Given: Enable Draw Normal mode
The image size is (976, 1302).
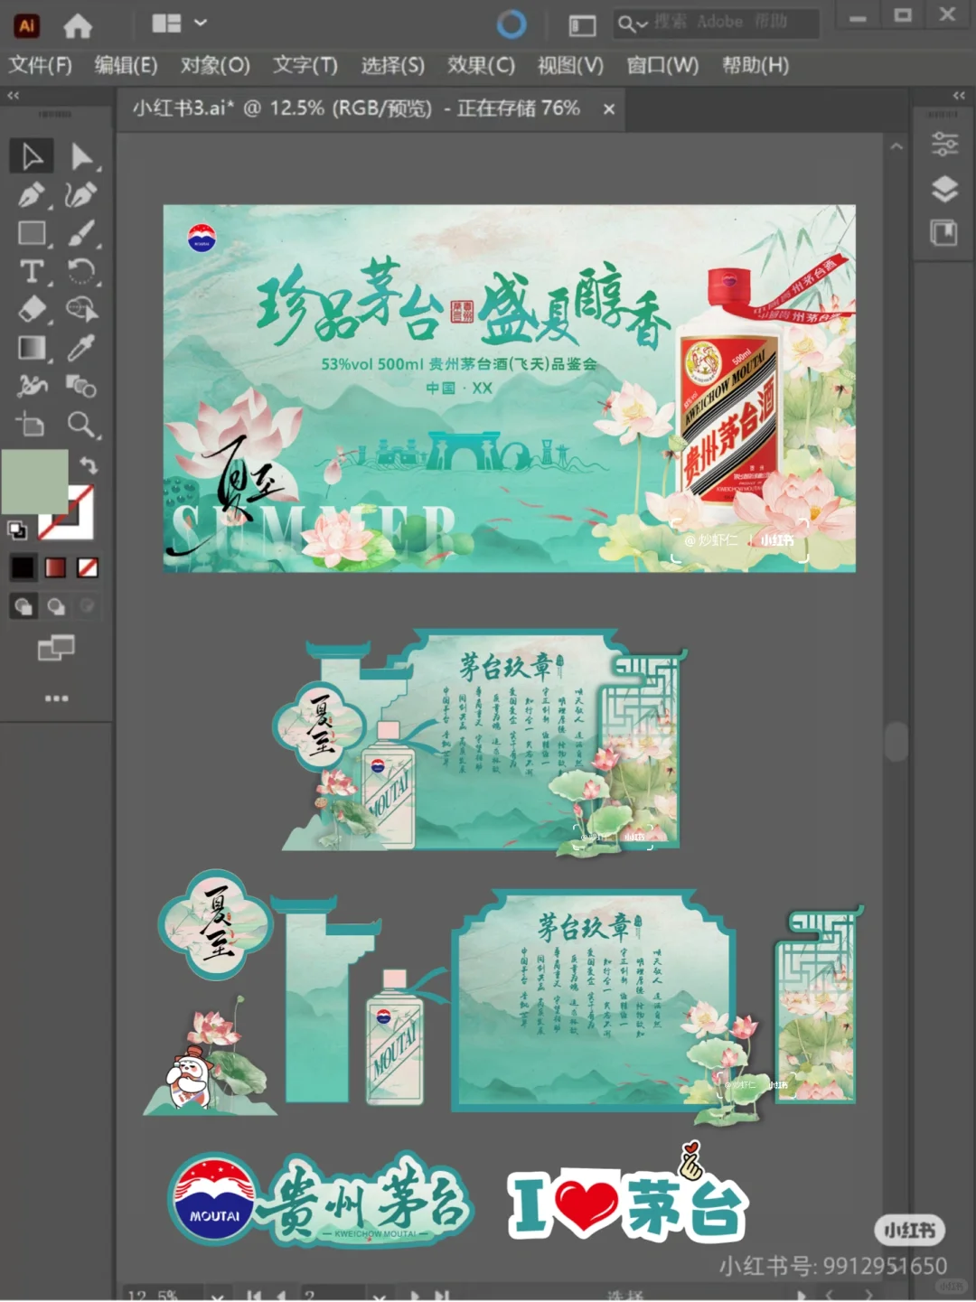Looking at the screenshot, I should [x=23, y=606].
